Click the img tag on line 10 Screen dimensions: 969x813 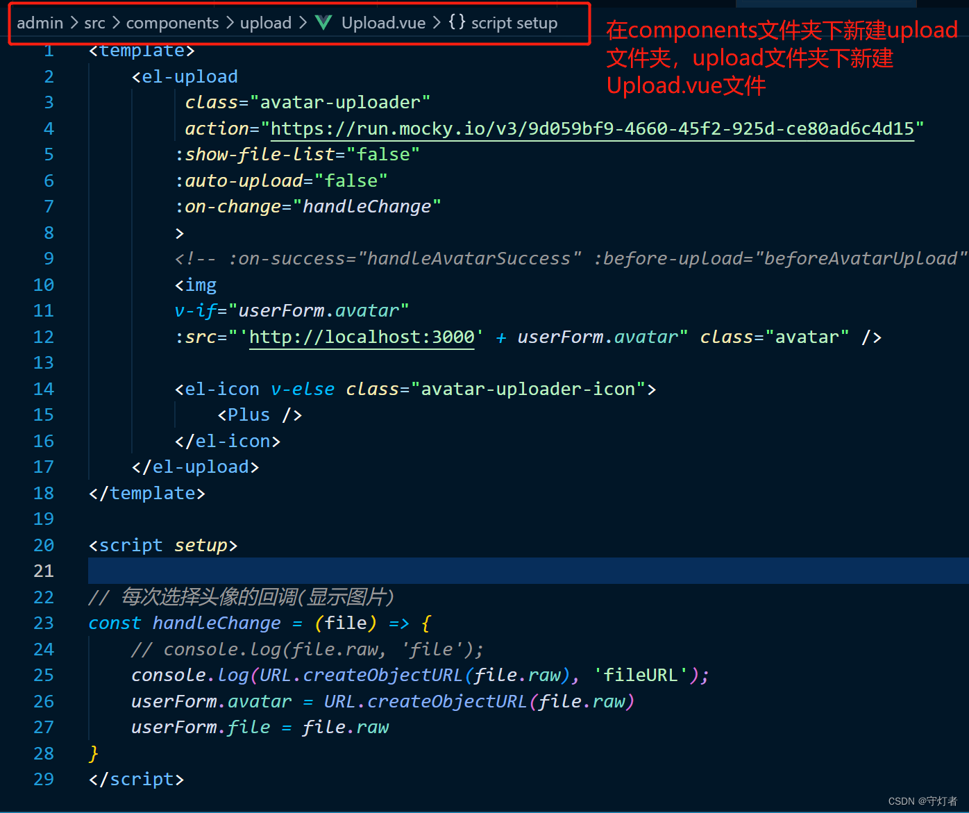pos(196,285)
